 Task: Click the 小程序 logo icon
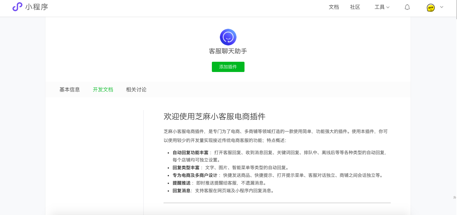(x=17, y=7)
